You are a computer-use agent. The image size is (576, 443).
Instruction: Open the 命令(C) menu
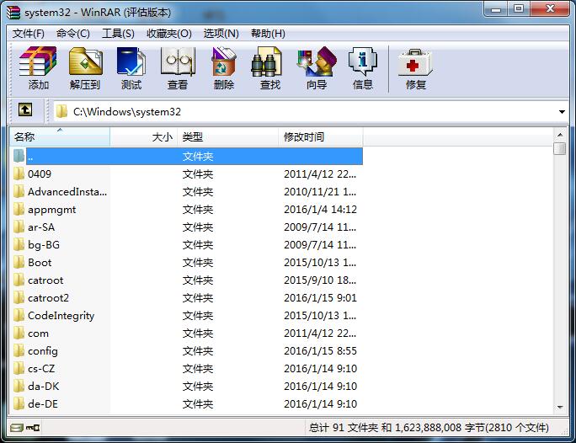[x=73, y=34]
